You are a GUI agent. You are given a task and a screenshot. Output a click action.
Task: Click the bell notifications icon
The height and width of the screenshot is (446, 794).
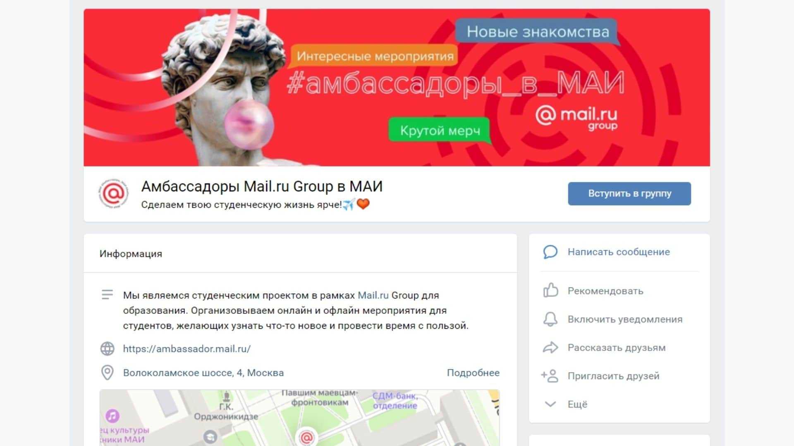(x=550, y=319)
